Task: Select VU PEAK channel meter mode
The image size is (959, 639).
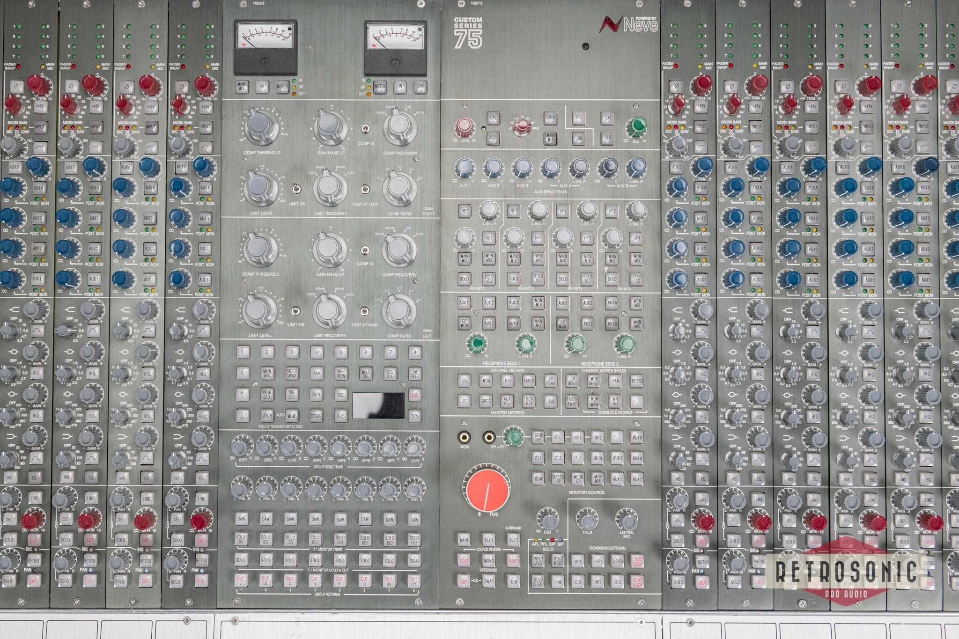Action: (x=551, y=381)
